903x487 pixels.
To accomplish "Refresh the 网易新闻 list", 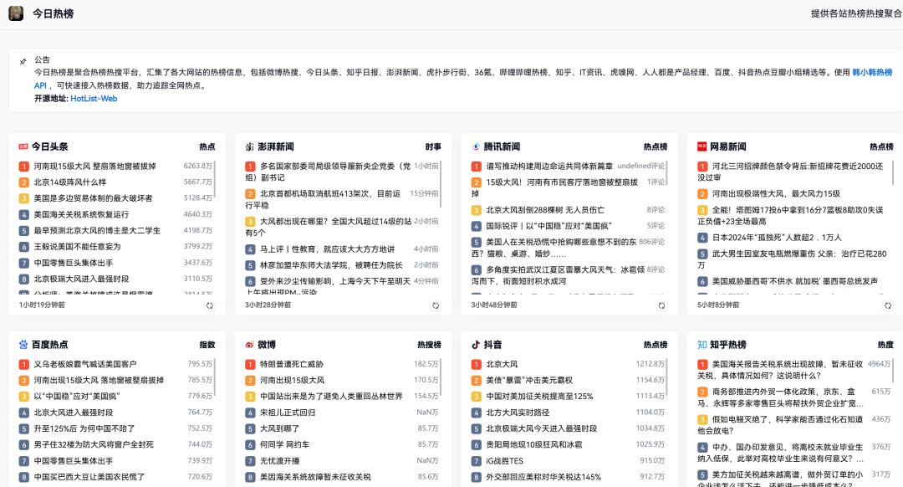I will [x=886, y=305].
